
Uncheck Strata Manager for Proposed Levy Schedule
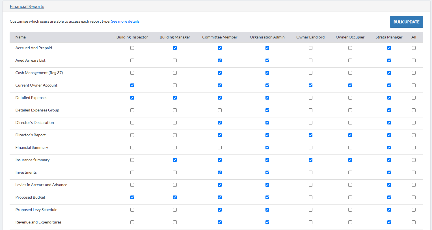tap(389, 210)
